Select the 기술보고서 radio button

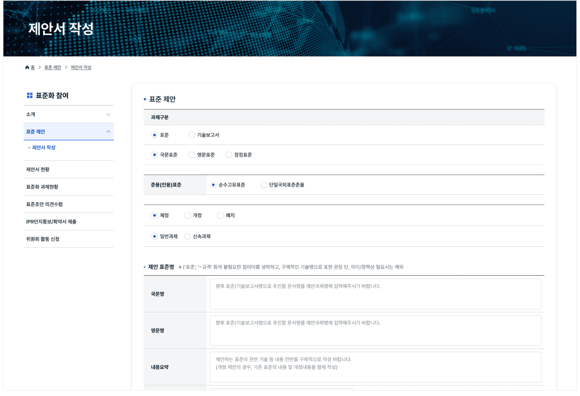[192, 135]
